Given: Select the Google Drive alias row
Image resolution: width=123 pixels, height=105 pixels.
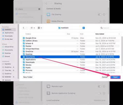Looking at the screenshot, I should (x=70, y=38).
